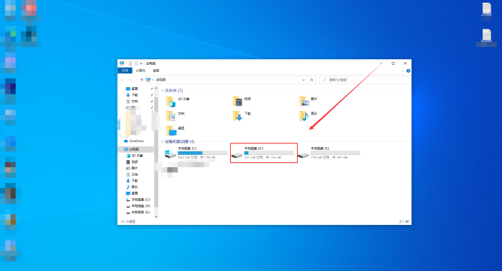Click the breadcrumb chevron before 此电脑
The image size is (502, 271).
[153, 80]
